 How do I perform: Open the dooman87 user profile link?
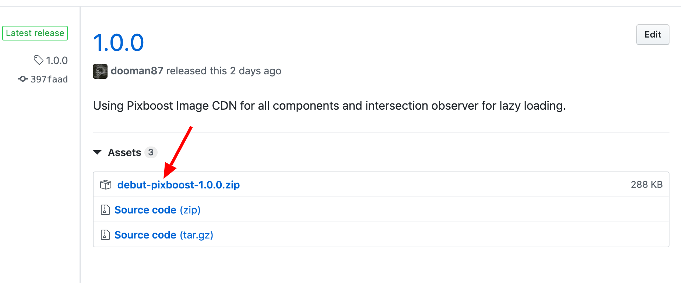[x=137, y=71]
